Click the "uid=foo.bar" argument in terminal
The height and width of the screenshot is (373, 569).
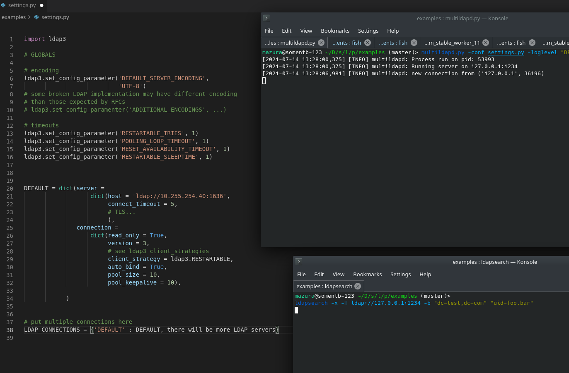tap(512, 303)
